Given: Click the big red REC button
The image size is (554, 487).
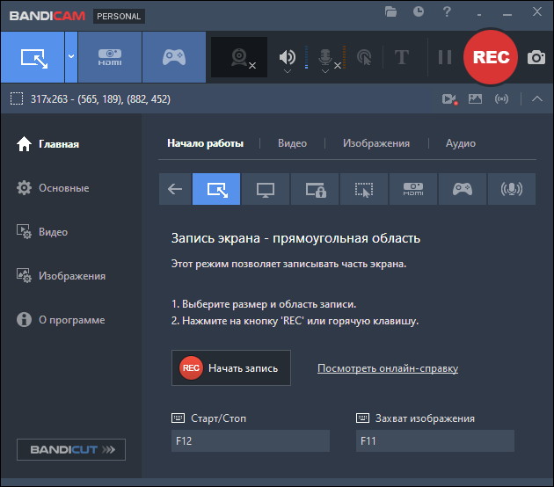Looking at the screenshot, I should [x=491, y=57].
